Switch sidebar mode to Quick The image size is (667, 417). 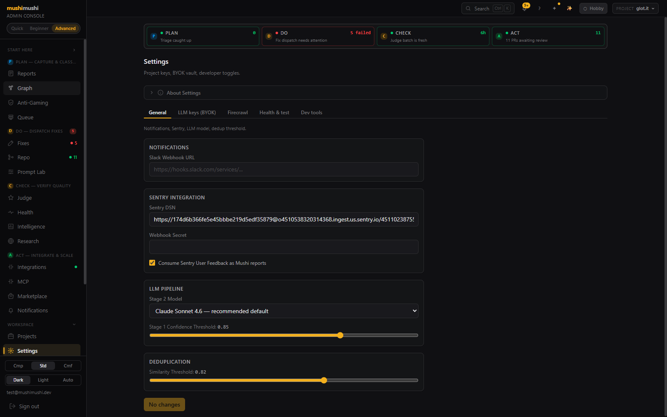tap(17, 28)
